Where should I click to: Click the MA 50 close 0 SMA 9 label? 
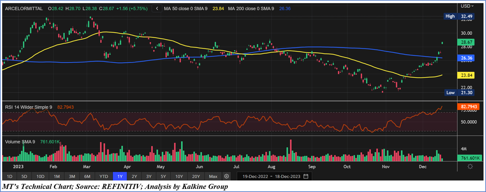186,8
